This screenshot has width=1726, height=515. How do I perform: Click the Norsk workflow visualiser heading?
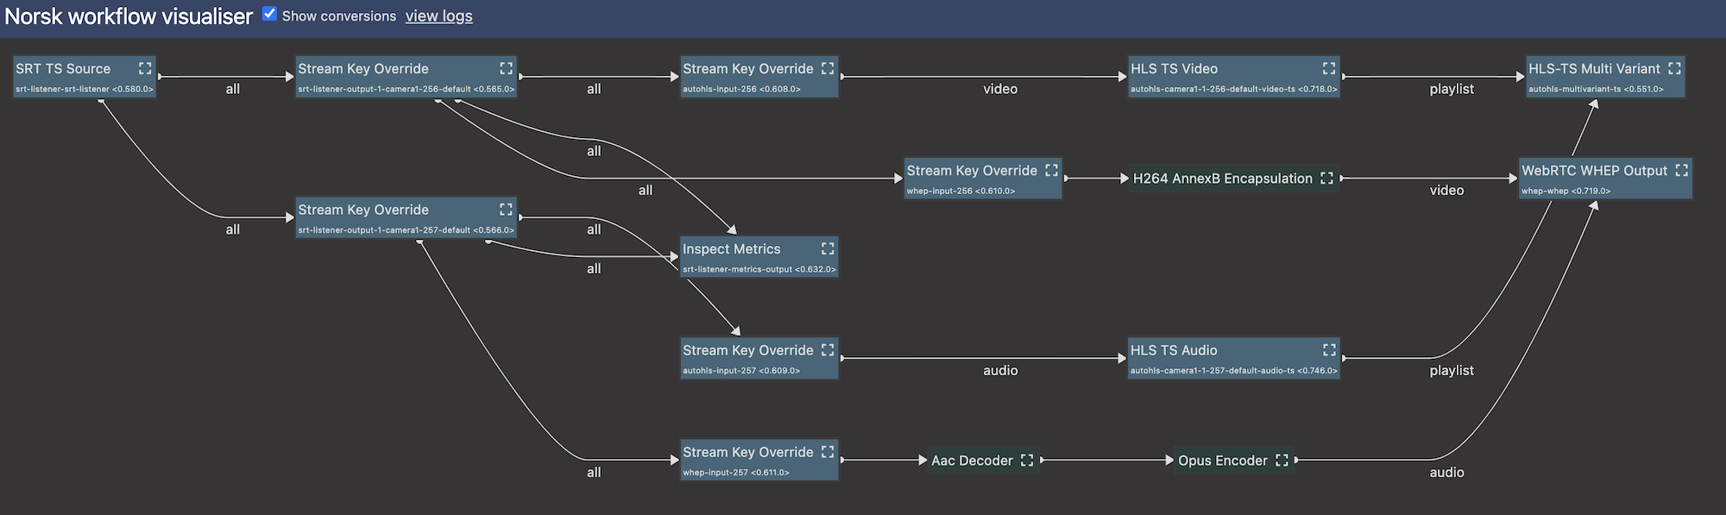[129, 16]
